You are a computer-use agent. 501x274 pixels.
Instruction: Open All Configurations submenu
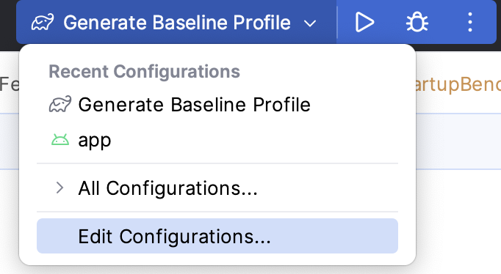click(217, 188)
